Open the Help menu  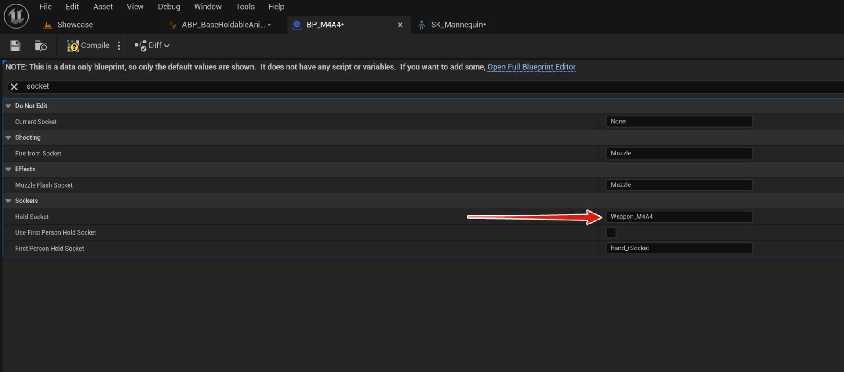276,7
